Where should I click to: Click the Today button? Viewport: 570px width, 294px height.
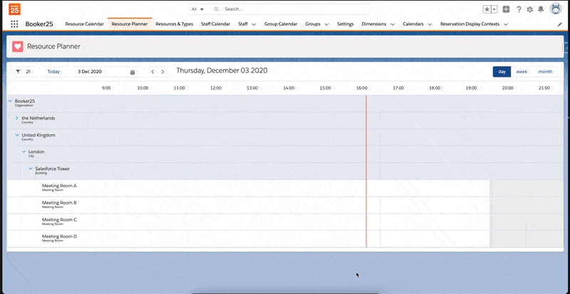point(53,72)
